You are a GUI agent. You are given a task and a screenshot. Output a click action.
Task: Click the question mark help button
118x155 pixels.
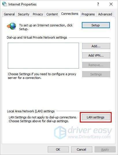click(98, 4)
